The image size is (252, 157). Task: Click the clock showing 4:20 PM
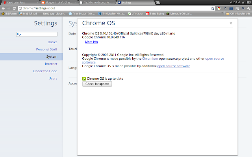click(x=235, y=2)
